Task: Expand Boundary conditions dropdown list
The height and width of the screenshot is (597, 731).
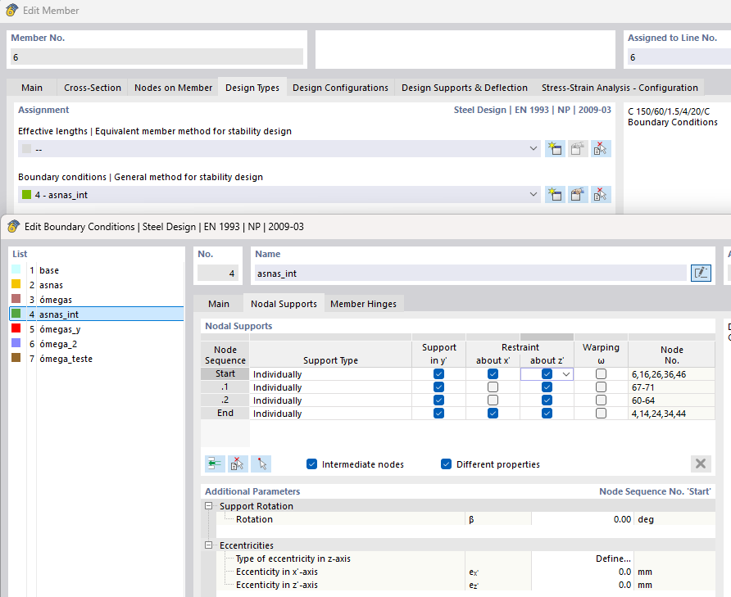Action: click(x=534, y=195)
